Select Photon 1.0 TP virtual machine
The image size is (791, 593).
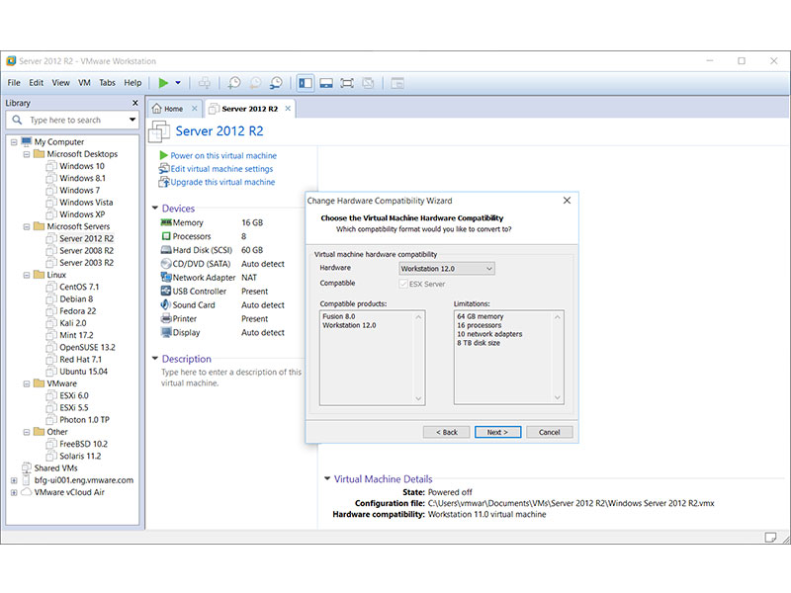coord(84,420)
